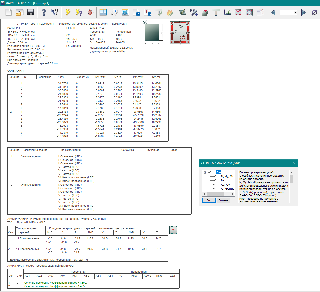Disable the 'Qz, Qy' shear checkbox
The width and height of the screenshot is (320, 292).
pyautogui.click(x=214, y=185)
